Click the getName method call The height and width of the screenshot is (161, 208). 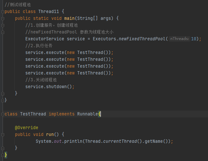152,141
